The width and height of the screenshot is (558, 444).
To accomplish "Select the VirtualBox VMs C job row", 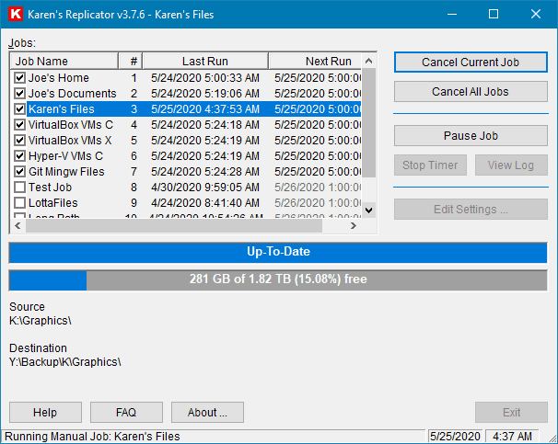I will 186,125.
